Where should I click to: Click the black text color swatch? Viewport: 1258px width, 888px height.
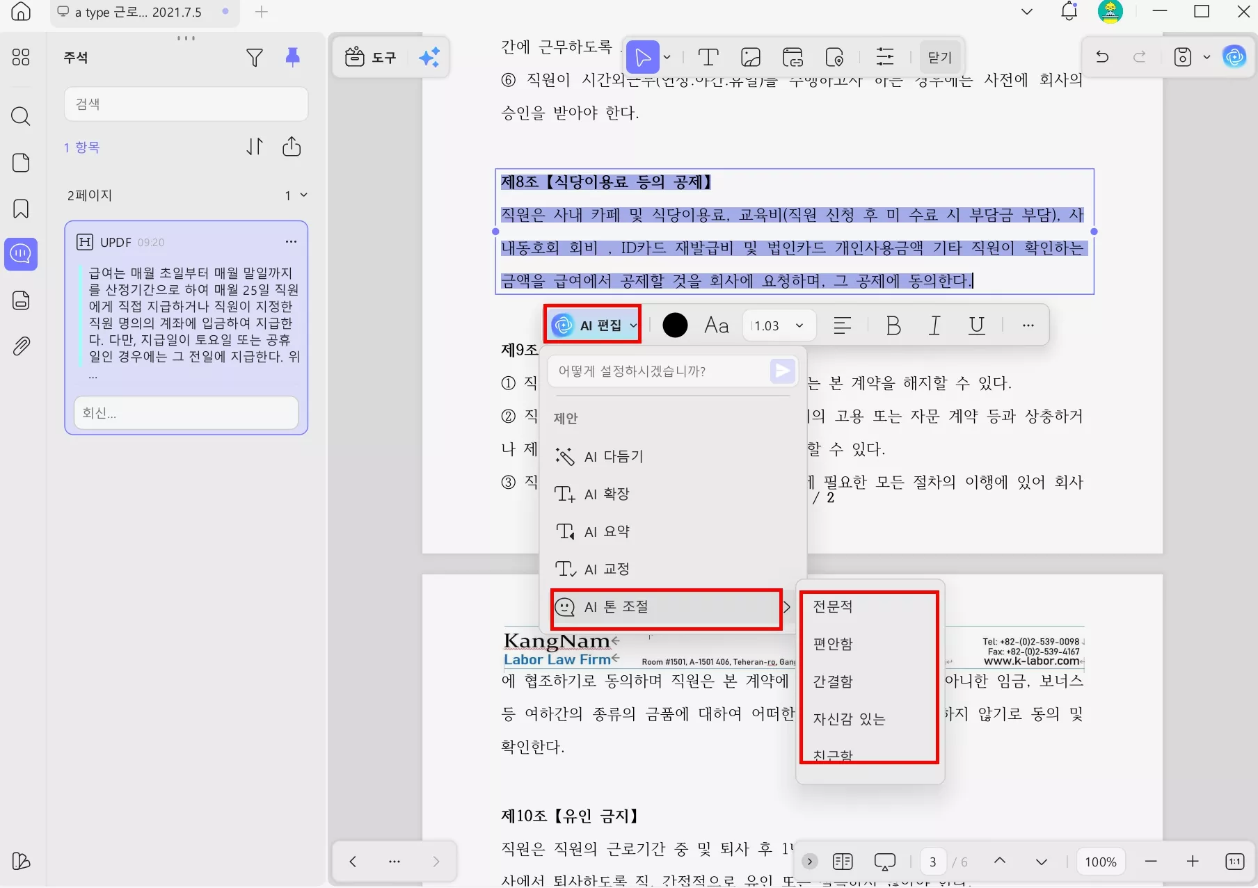click(x=674, y=325)
